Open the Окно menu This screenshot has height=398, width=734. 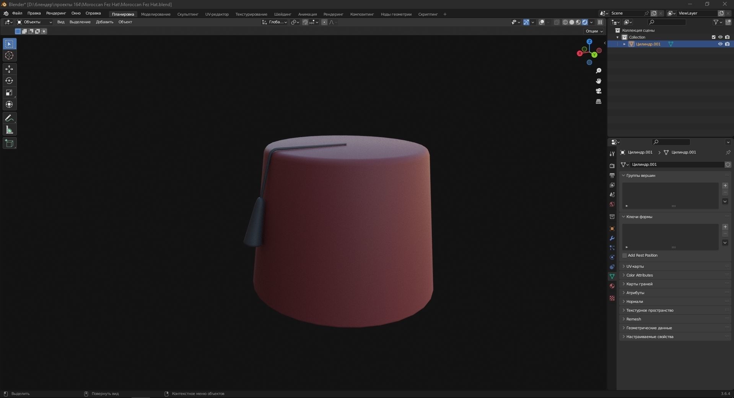click(76, 13)
